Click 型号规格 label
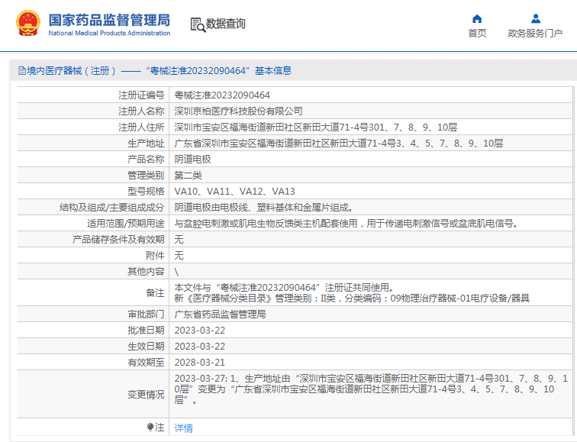The image size is (577, 442). coord(146,192)
